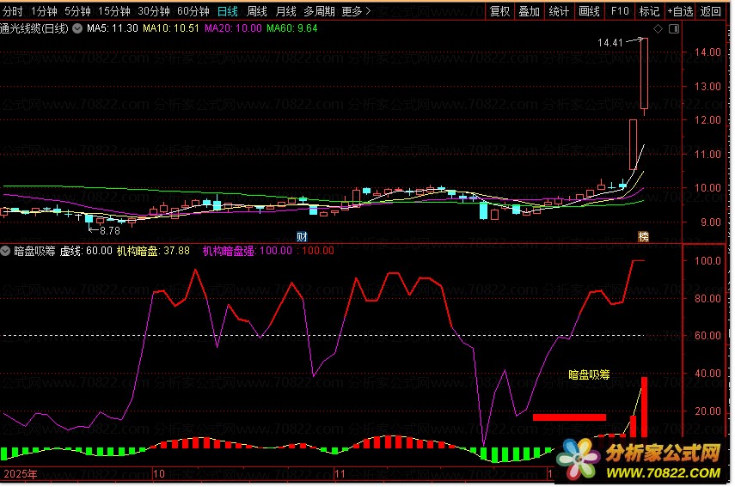Open settings circle icon beside 通光线缆(日线)
Viewport: 735px width, 487px height.
pos(78,28)
